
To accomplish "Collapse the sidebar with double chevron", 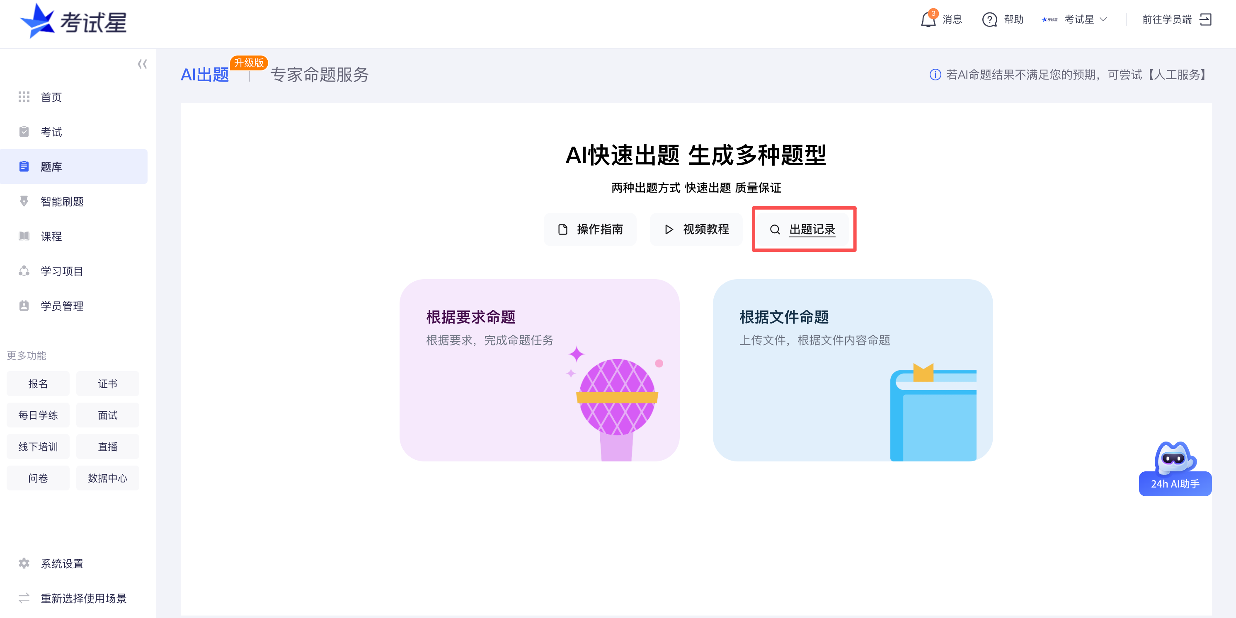I will 142,64.
